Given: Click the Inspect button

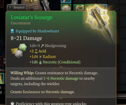Looking at the screenshot, I should pyautogui.click(x=16, y=8).
